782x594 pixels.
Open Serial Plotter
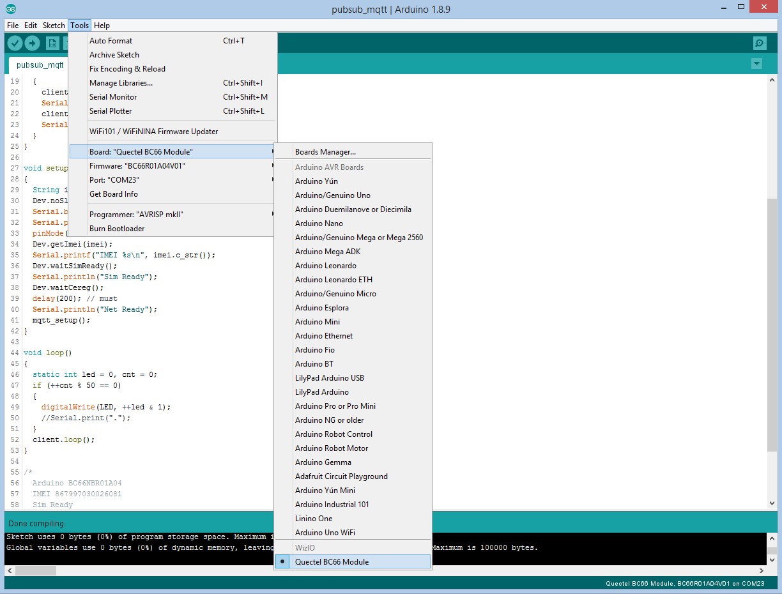(x=172, y=110)
